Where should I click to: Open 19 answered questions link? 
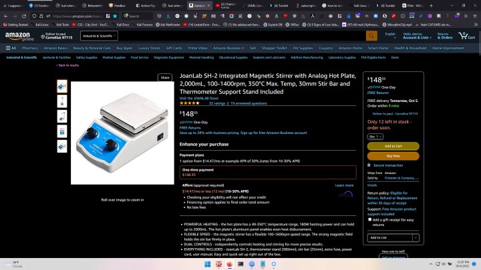tap(249, 103)
